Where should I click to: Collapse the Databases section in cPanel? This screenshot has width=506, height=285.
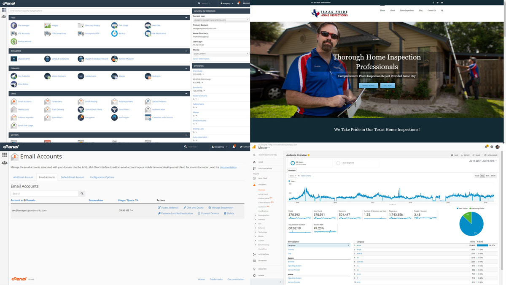(x=186, y=51)
